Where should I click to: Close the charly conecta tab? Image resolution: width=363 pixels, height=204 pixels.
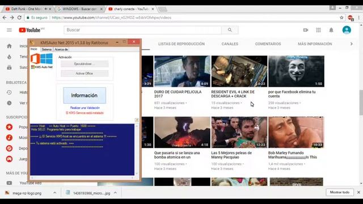153,9
